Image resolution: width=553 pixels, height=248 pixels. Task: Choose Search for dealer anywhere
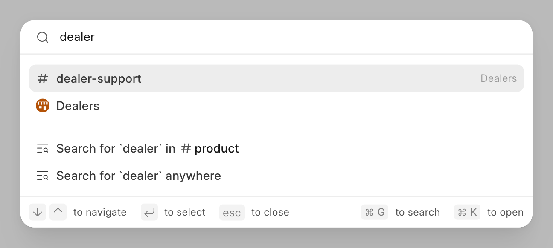pos(276,176)
